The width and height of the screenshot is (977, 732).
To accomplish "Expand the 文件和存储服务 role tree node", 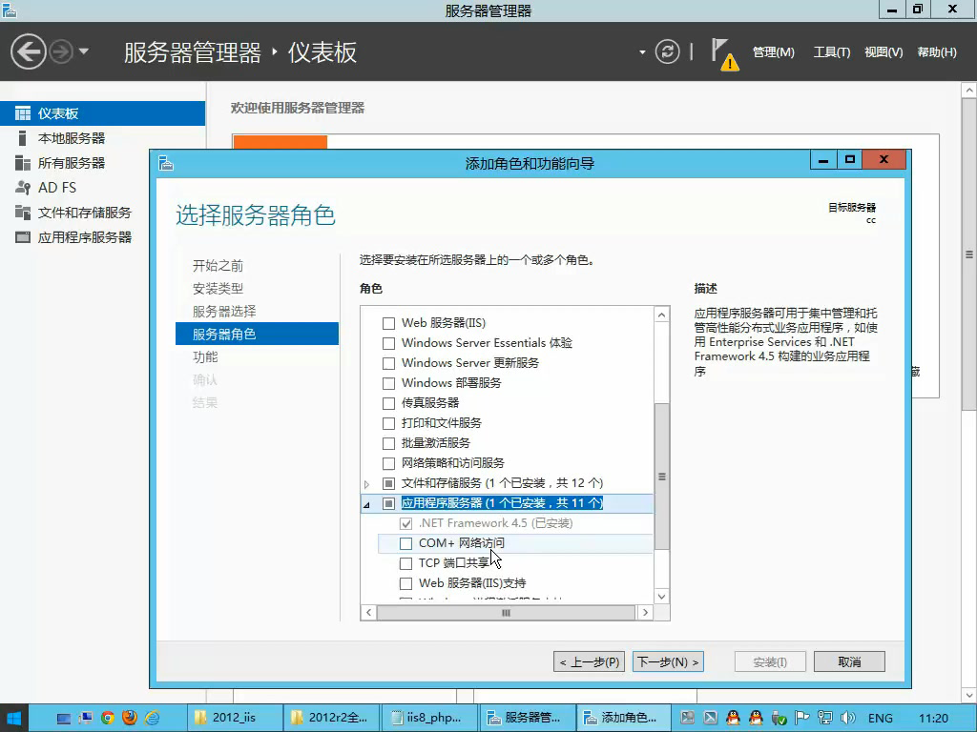I will point(367,483).
